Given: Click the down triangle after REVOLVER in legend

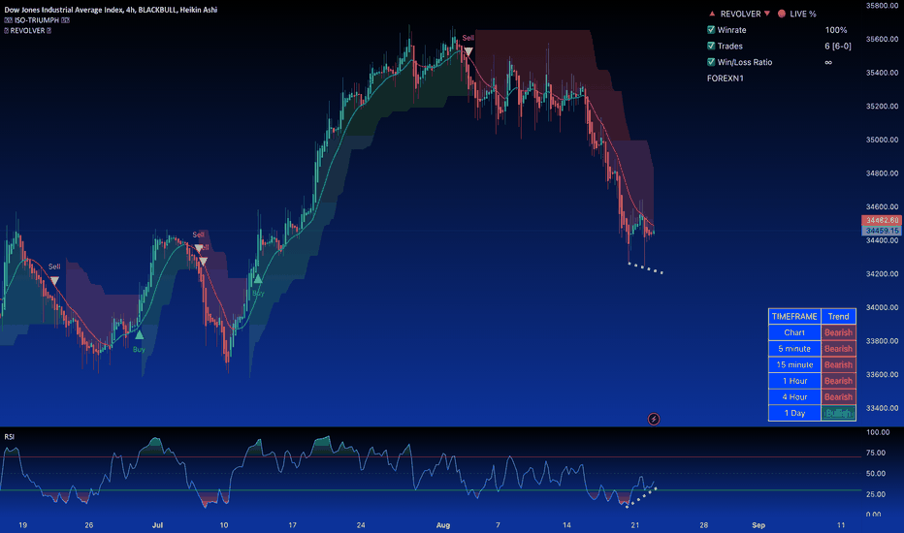Looking at the screenshot, I should pos(767,14).
